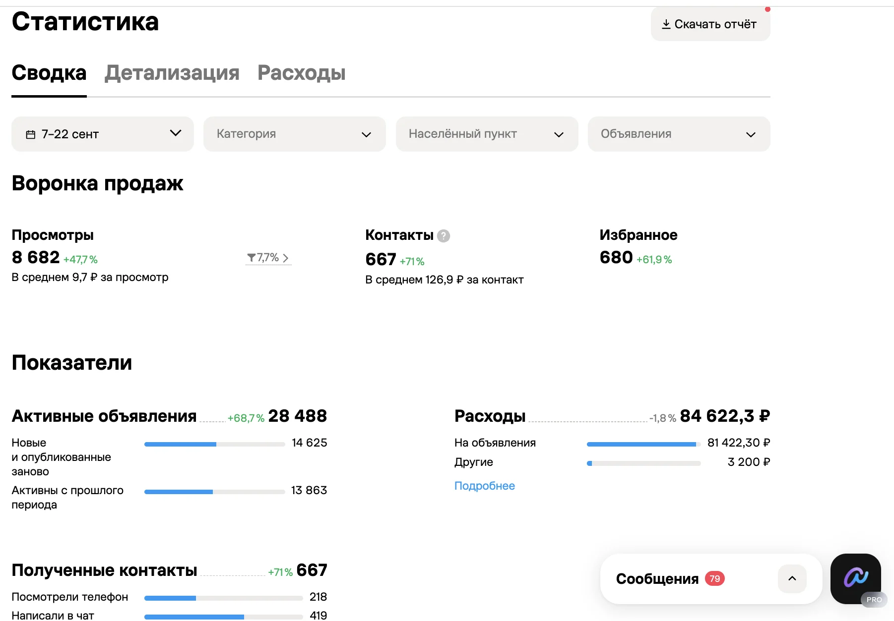Viewport: 894px width, 621px height.
Task: Follow the Подробнее link under Расходы
Action: coord(485,486)
